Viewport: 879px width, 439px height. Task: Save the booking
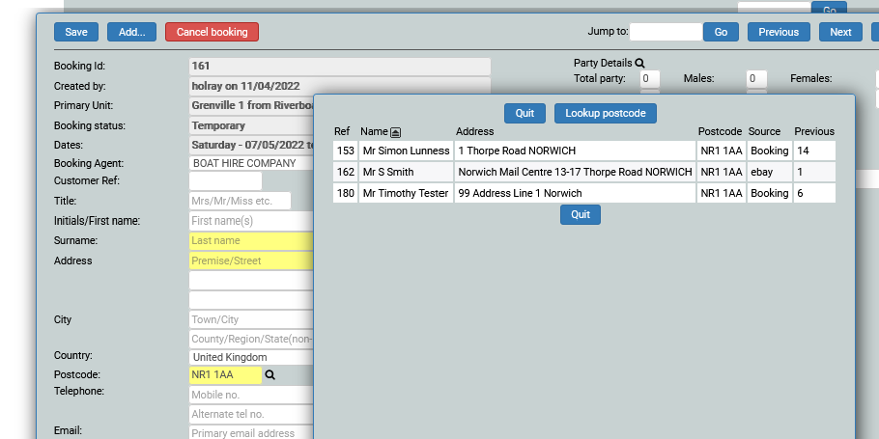(x=76, y=32)
